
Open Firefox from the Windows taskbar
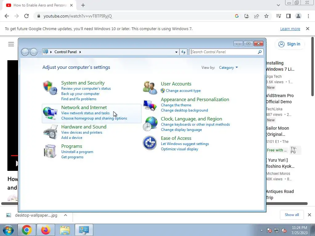(46, 230)
